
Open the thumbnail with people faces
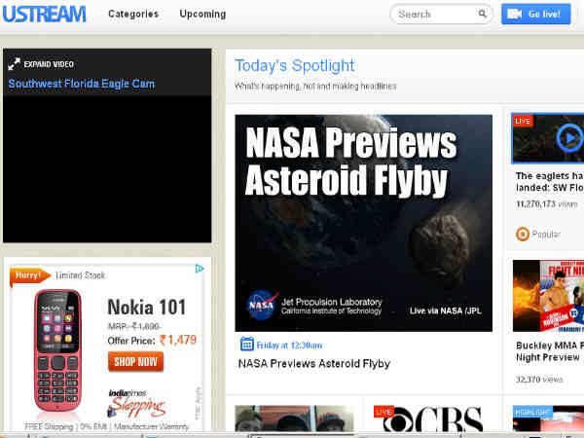294,420
